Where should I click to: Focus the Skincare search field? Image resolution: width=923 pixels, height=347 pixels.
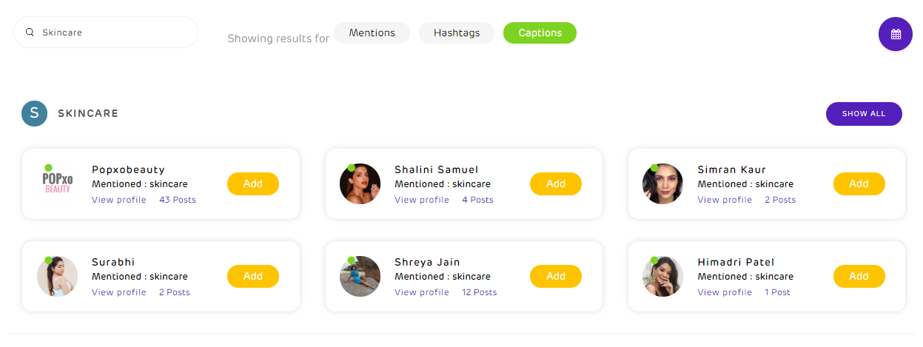pos(111,33)
